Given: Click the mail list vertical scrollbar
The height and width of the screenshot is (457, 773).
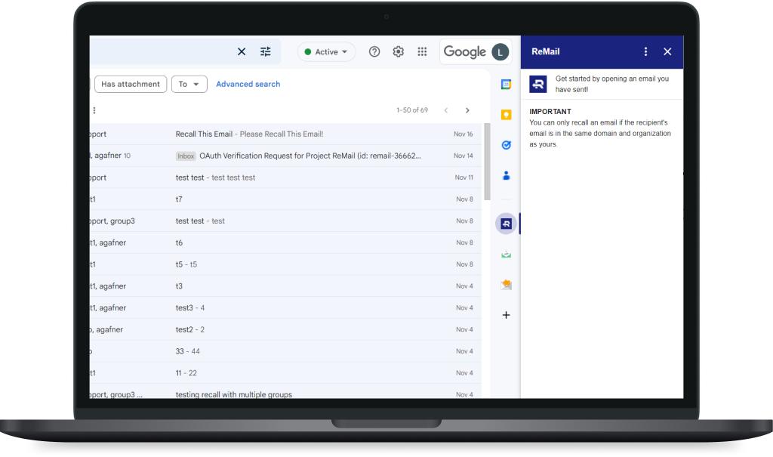Looking at the screenshot, I should point(487,162).
